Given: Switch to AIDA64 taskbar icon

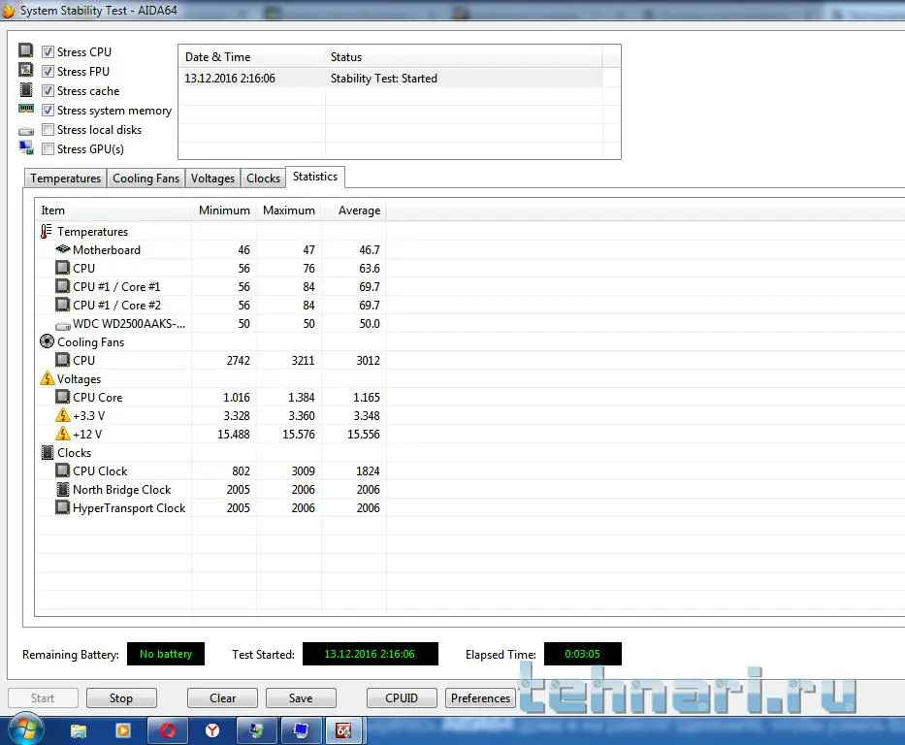Looking at the screenshot, I should pyautogui.click(x=343, y=731).
